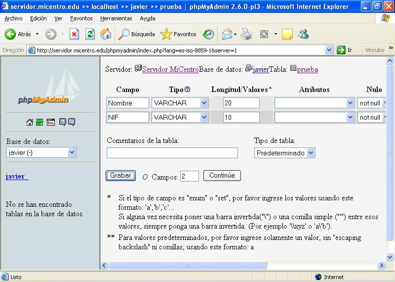Open phpMyAdmin documentation question-mark icon

63,122
